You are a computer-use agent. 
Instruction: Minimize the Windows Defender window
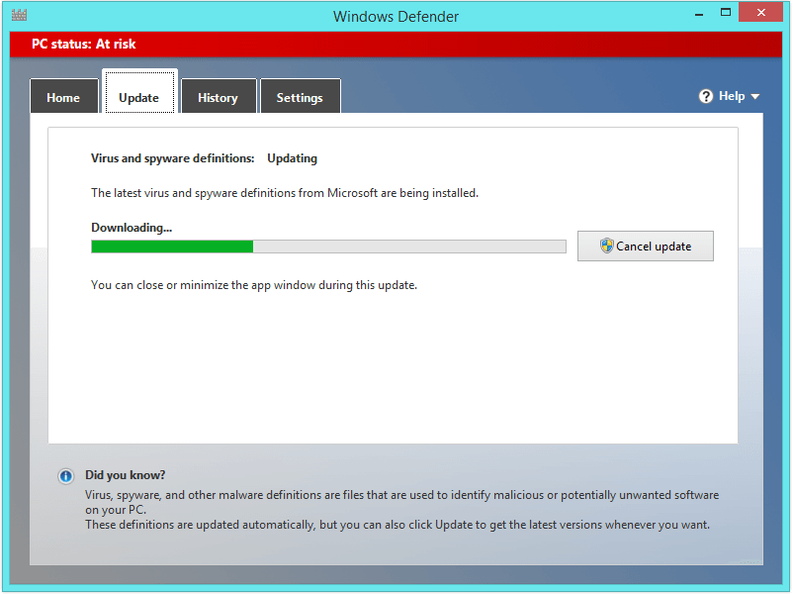click(699, 14)
